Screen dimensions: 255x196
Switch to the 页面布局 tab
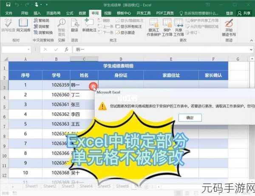click(x=54, y=13)
